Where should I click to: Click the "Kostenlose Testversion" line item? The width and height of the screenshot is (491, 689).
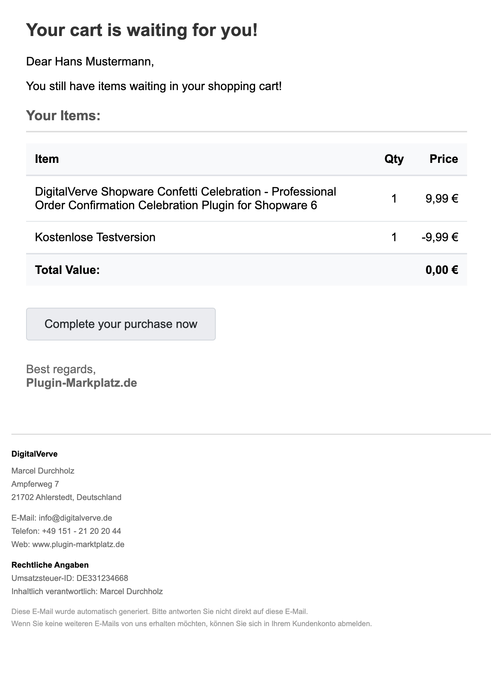pos(95,237)
